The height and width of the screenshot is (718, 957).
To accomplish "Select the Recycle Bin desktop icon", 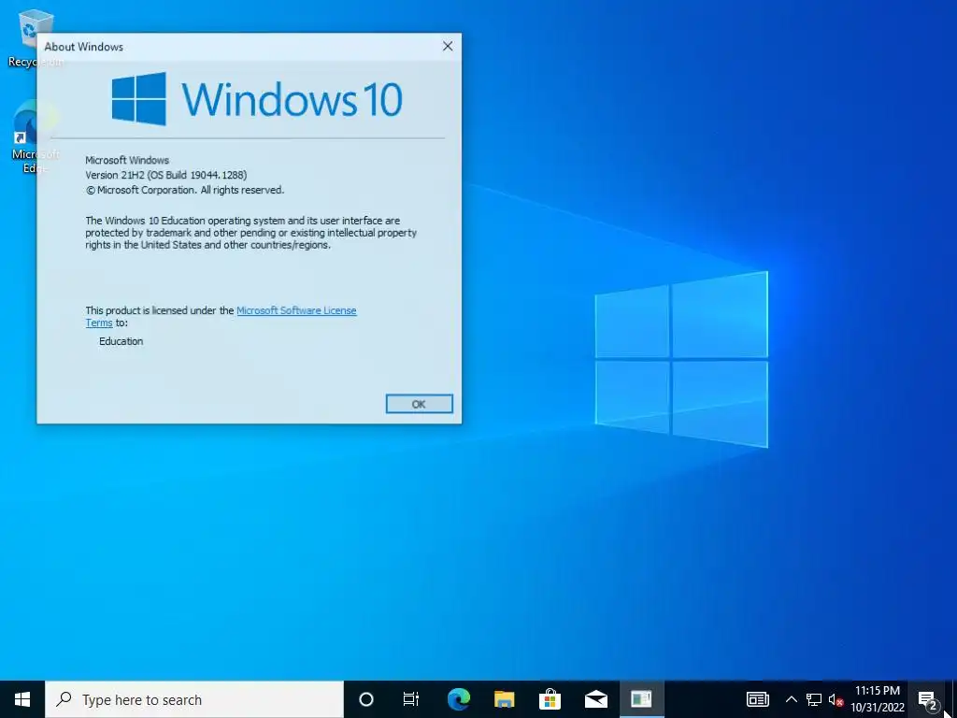I will tap(35, 37).
